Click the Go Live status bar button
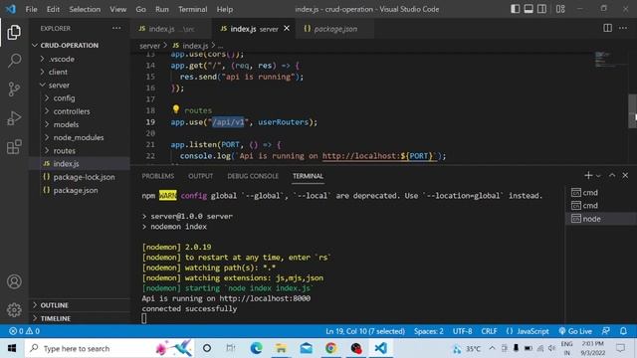The width and height of the screenshot is (637, 358). pos(575,331)
